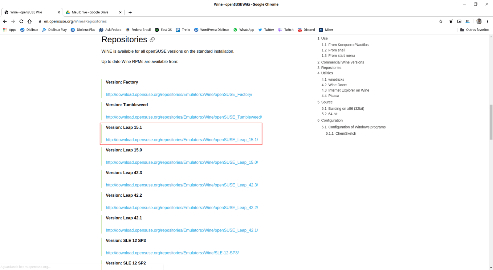
Task: Open the openSUSE_Leap_42.2 repository link
Action: click(x=182, y=208)
